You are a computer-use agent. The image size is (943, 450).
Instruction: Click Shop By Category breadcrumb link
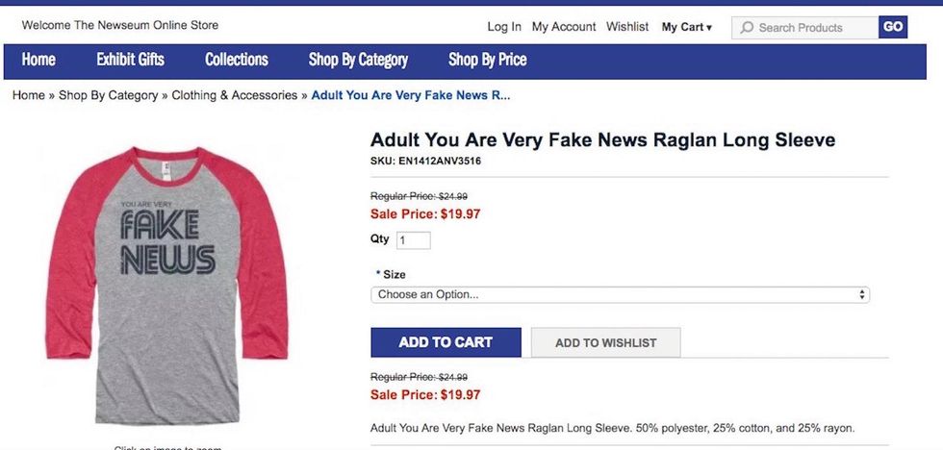coord(108,95)
